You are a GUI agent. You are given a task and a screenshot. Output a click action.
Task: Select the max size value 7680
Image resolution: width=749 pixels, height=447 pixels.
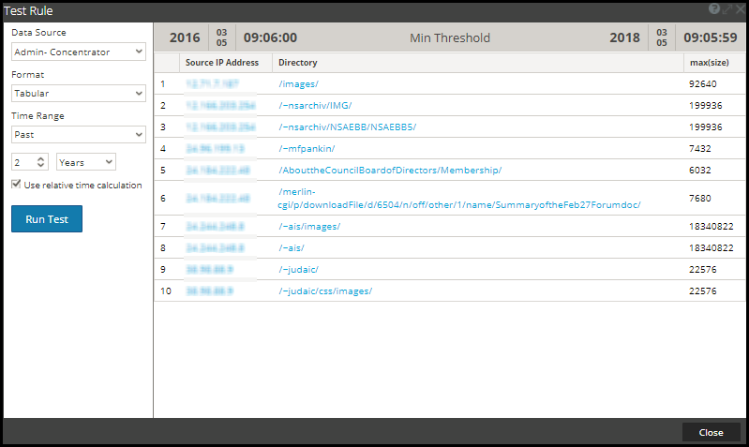click(700, 198)
